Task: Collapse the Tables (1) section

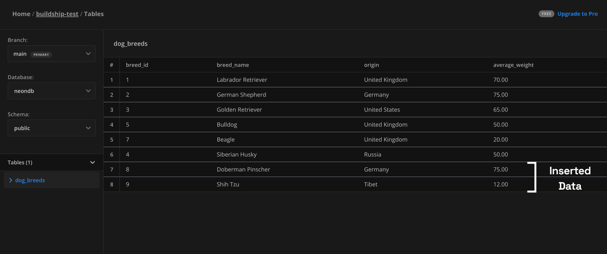Action: click(x=92, y=162)
